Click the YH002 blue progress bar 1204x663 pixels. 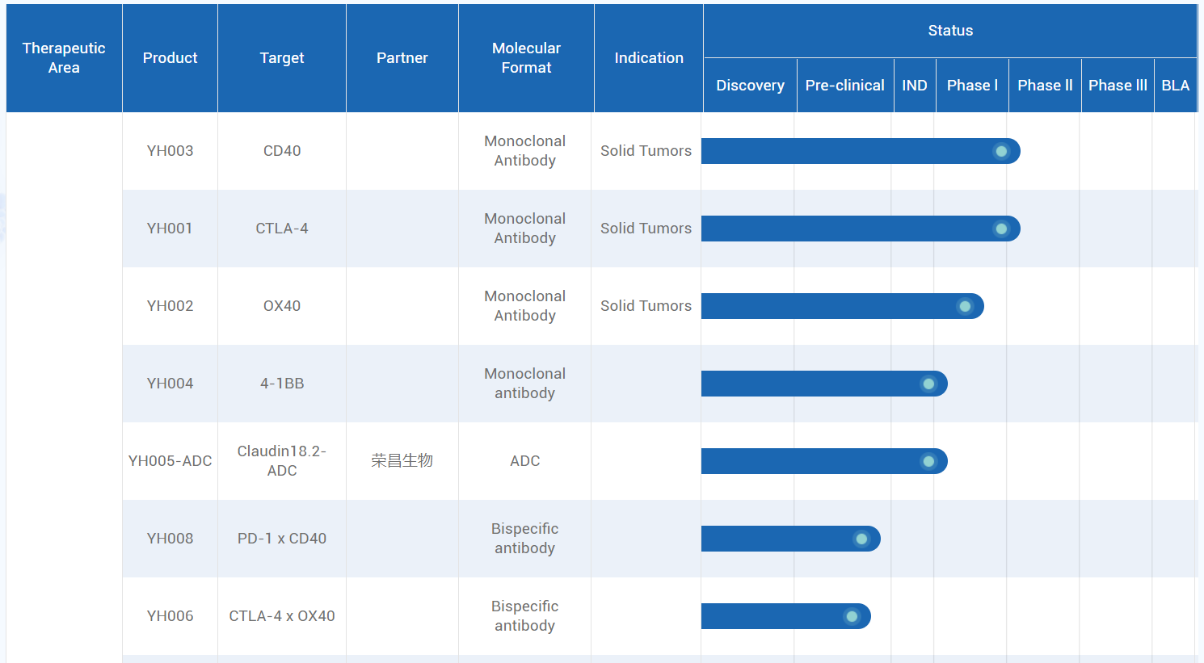pyautogui.click(x=842, y=306)
